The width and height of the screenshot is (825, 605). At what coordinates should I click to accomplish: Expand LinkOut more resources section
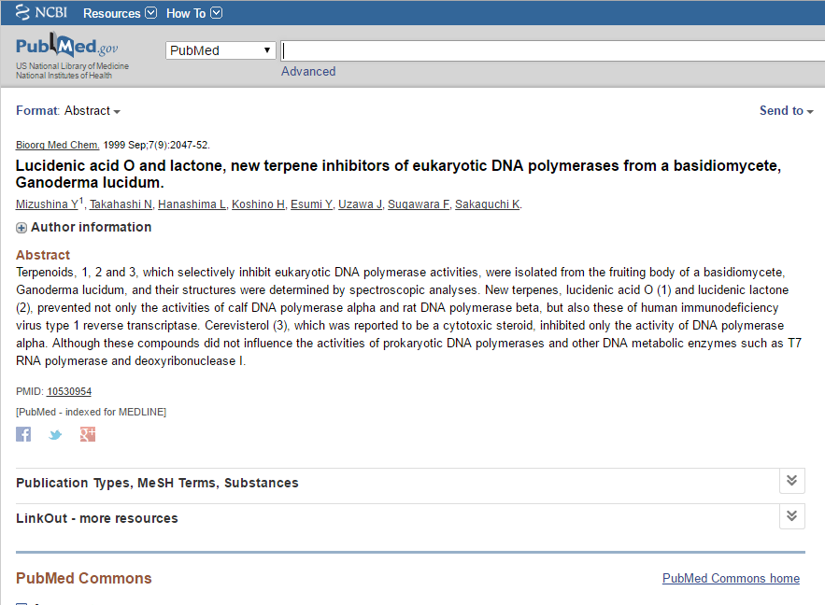point(791,516)
